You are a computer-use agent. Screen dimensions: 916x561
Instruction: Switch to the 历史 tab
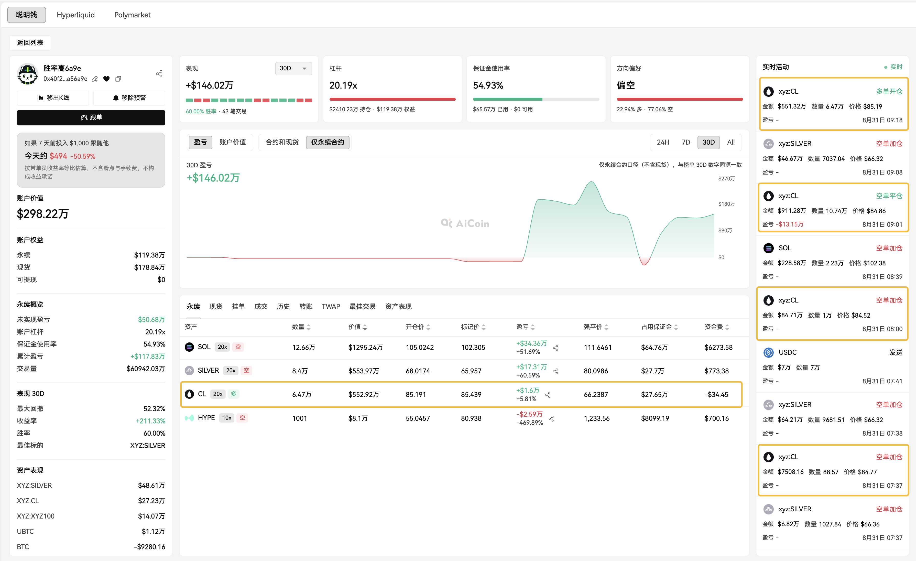[x=283, y=306]
